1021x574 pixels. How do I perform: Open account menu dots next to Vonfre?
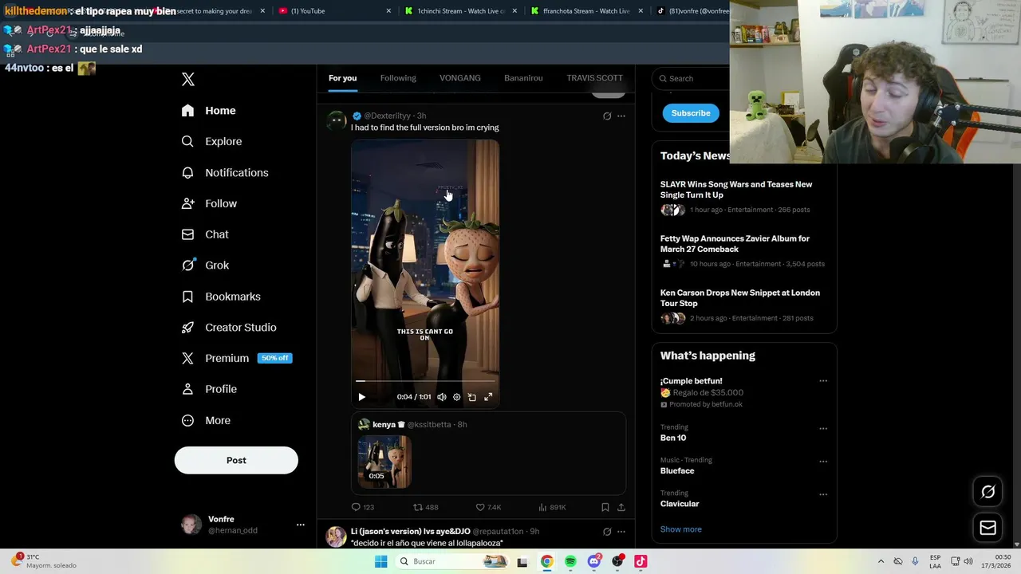point(301,525)
